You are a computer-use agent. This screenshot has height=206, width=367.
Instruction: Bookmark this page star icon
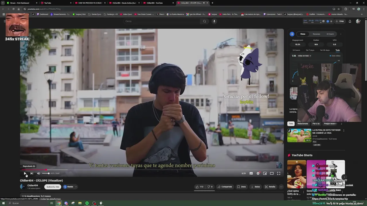click(x=339, y=9)
